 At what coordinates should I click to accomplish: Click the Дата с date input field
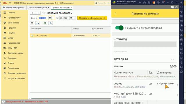click(x=43, y=18)
